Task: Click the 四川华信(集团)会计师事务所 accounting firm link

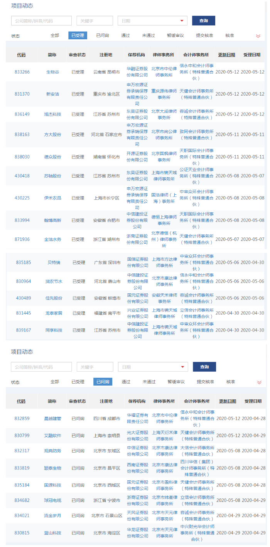Action: 197,468
